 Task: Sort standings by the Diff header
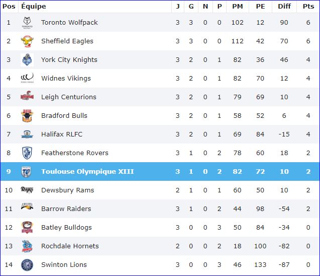coord(284,7)
